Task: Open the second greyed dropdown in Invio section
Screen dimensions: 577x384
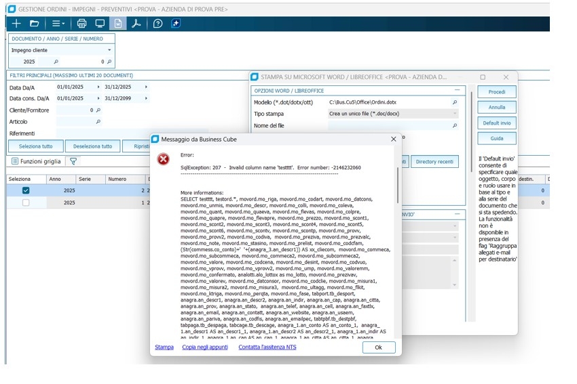Action: 455,238
